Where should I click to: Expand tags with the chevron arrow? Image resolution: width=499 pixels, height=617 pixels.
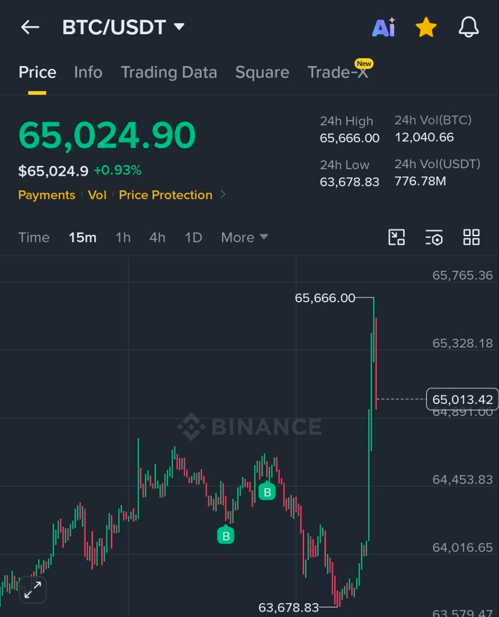[223, 195]
